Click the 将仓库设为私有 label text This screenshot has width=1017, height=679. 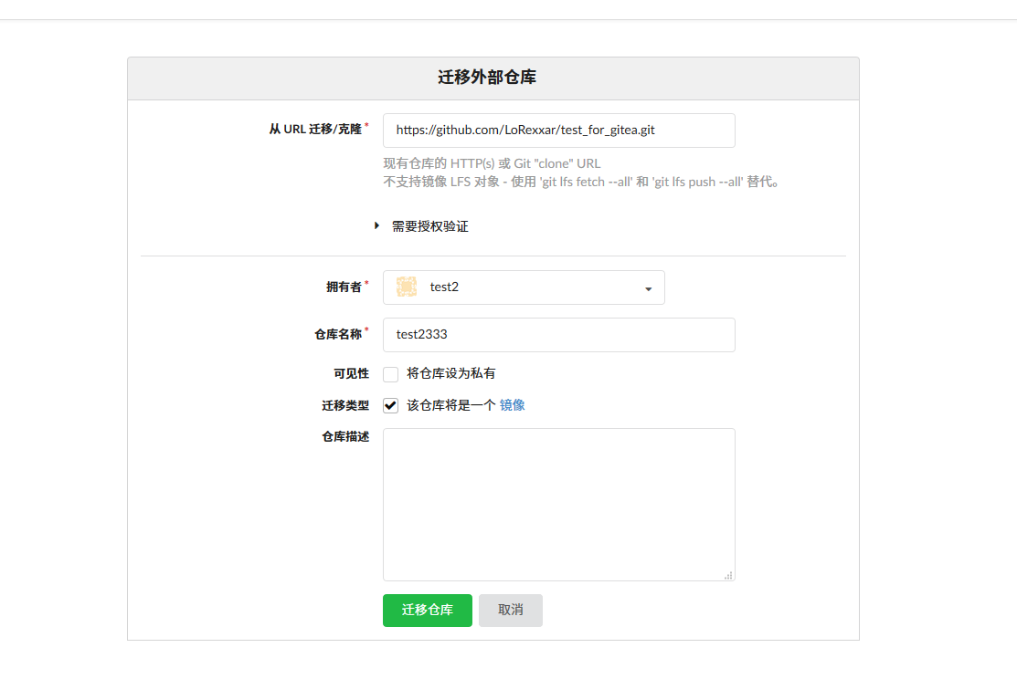450,374
